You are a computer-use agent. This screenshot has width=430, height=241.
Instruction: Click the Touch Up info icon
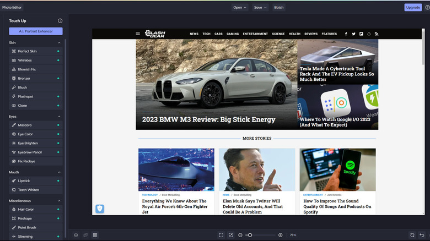click(x=60, y=21)
